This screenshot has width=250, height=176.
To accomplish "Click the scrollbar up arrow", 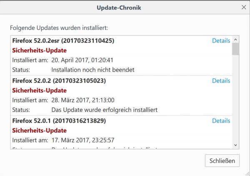I will 235,40.
